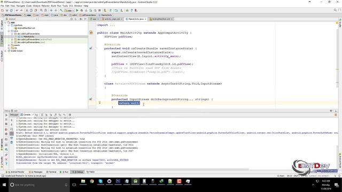
Task: Click the Debug panel gear icon at right
Action: click(x=331, y=111)
